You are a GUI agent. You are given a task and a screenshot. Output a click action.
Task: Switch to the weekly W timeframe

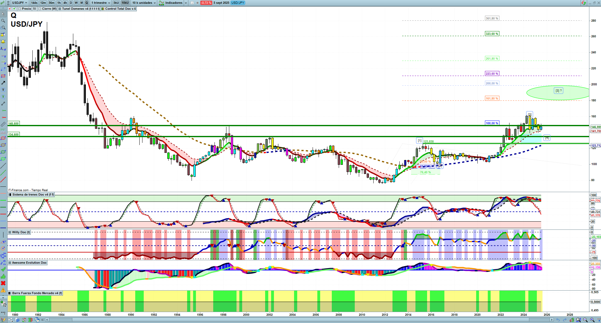[76, 3]
